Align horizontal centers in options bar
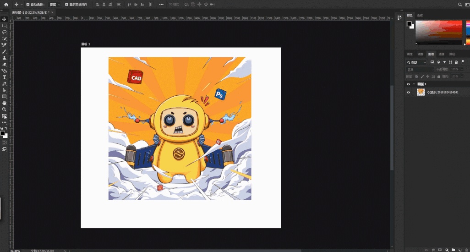The width and height of the screenshot is (470, 252). pyautogui.click(x=104, y=5)
